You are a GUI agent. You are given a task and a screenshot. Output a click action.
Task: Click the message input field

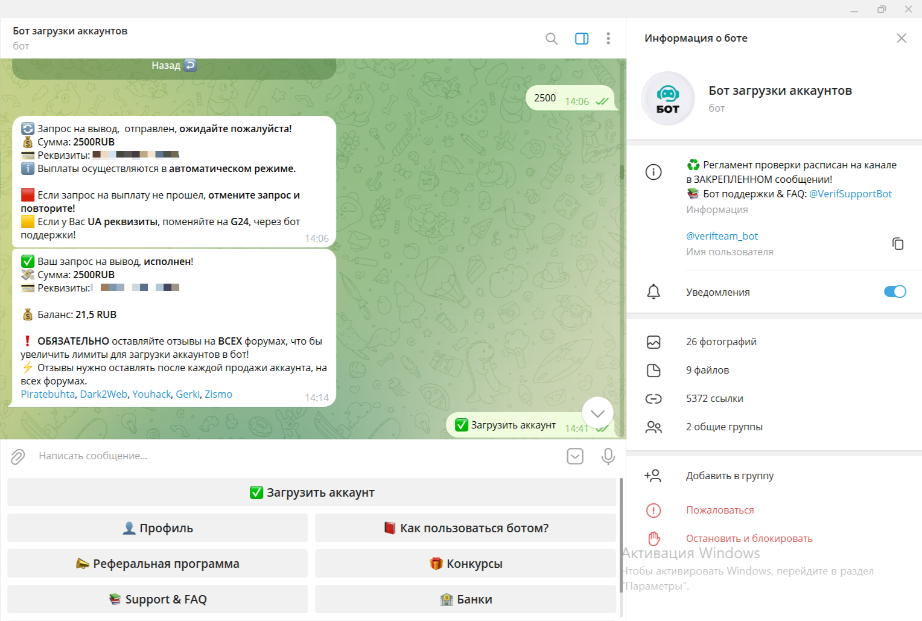pyautogui.click(x=290, y=456)
